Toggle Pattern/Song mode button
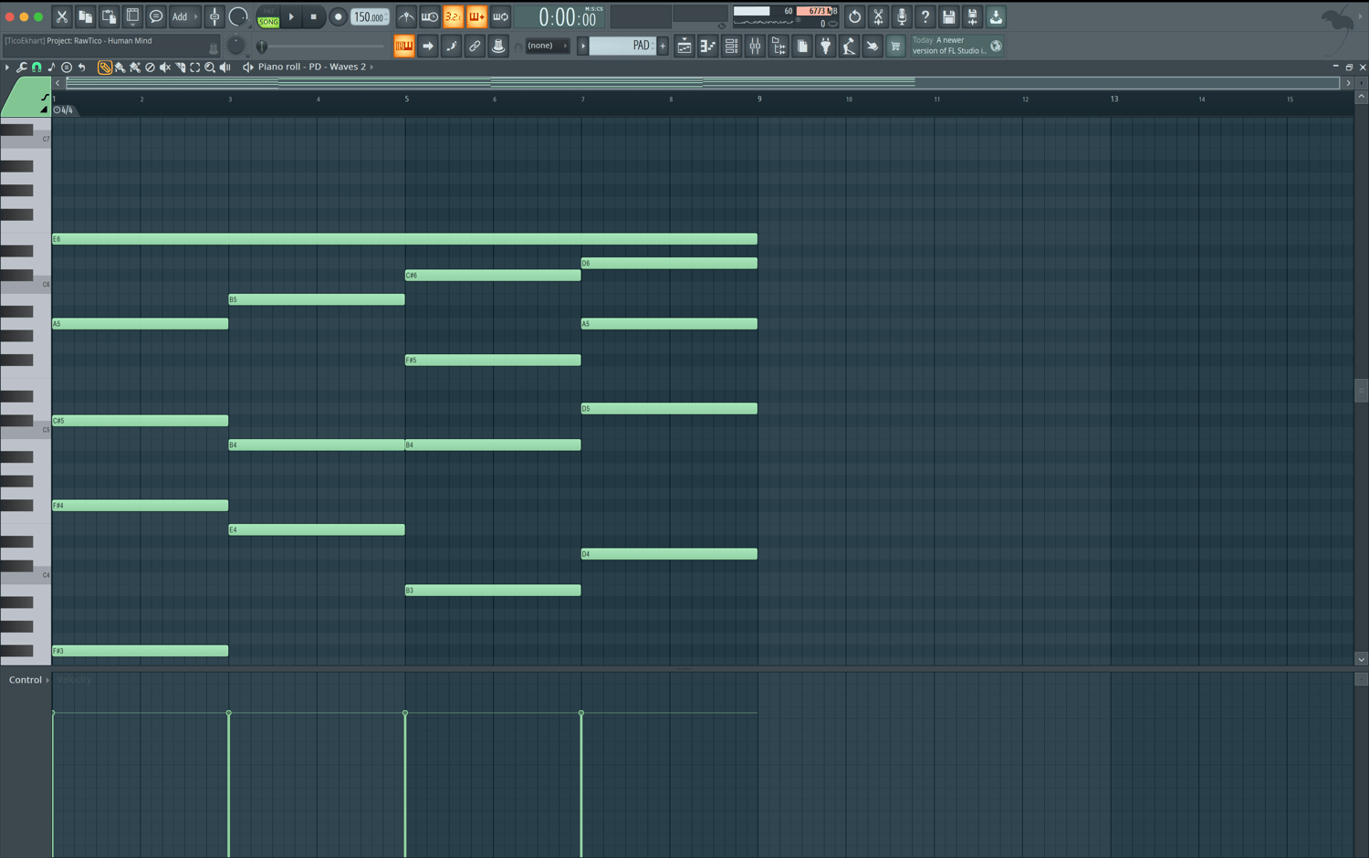Image resolution: width=1369 pixels, height=858 pixels. [268, 16]
